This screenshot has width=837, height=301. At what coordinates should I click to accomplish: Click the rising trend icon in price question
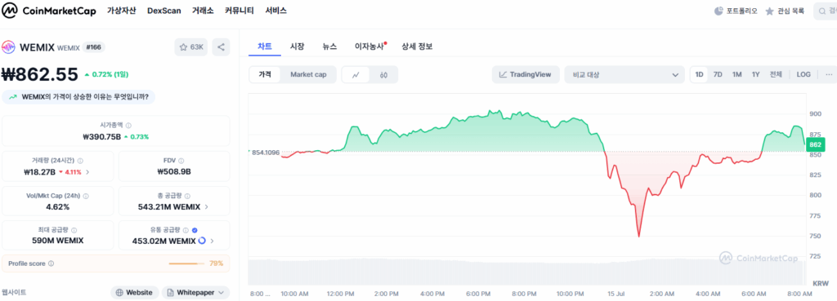pyautogui.click(x=13, y=97)
